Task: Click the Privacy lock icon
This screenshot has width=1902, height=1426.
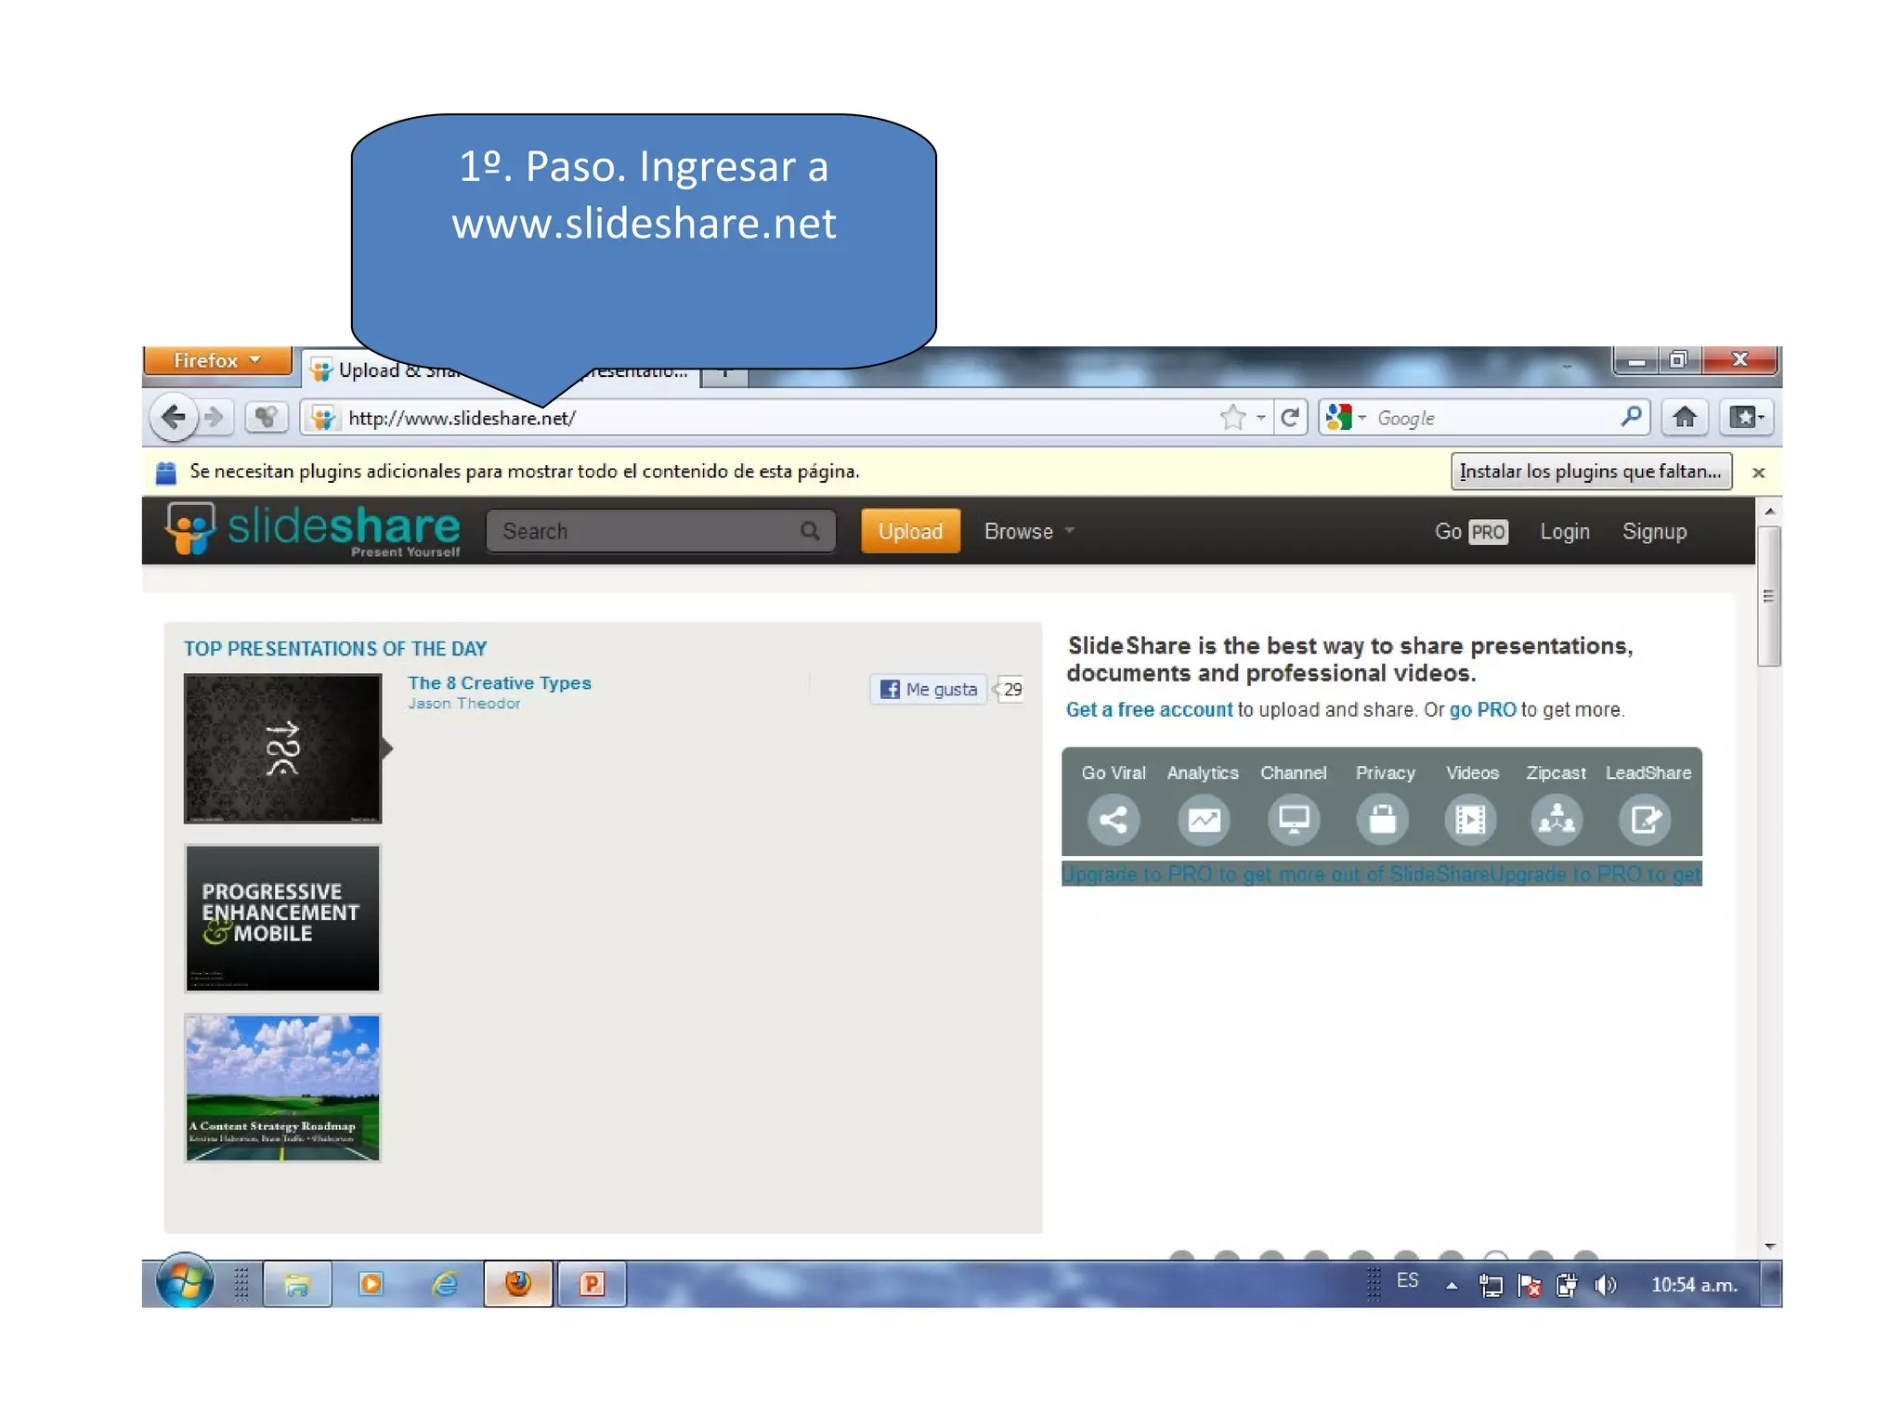Action: (x=1383, y=820)
